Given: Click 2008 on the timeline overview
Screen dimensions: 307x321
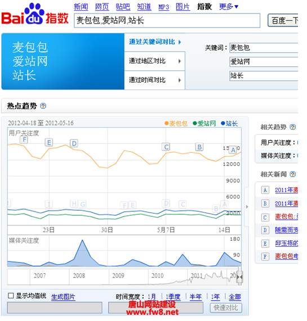Looking at the screenshot, I should [x=79, y=276].
